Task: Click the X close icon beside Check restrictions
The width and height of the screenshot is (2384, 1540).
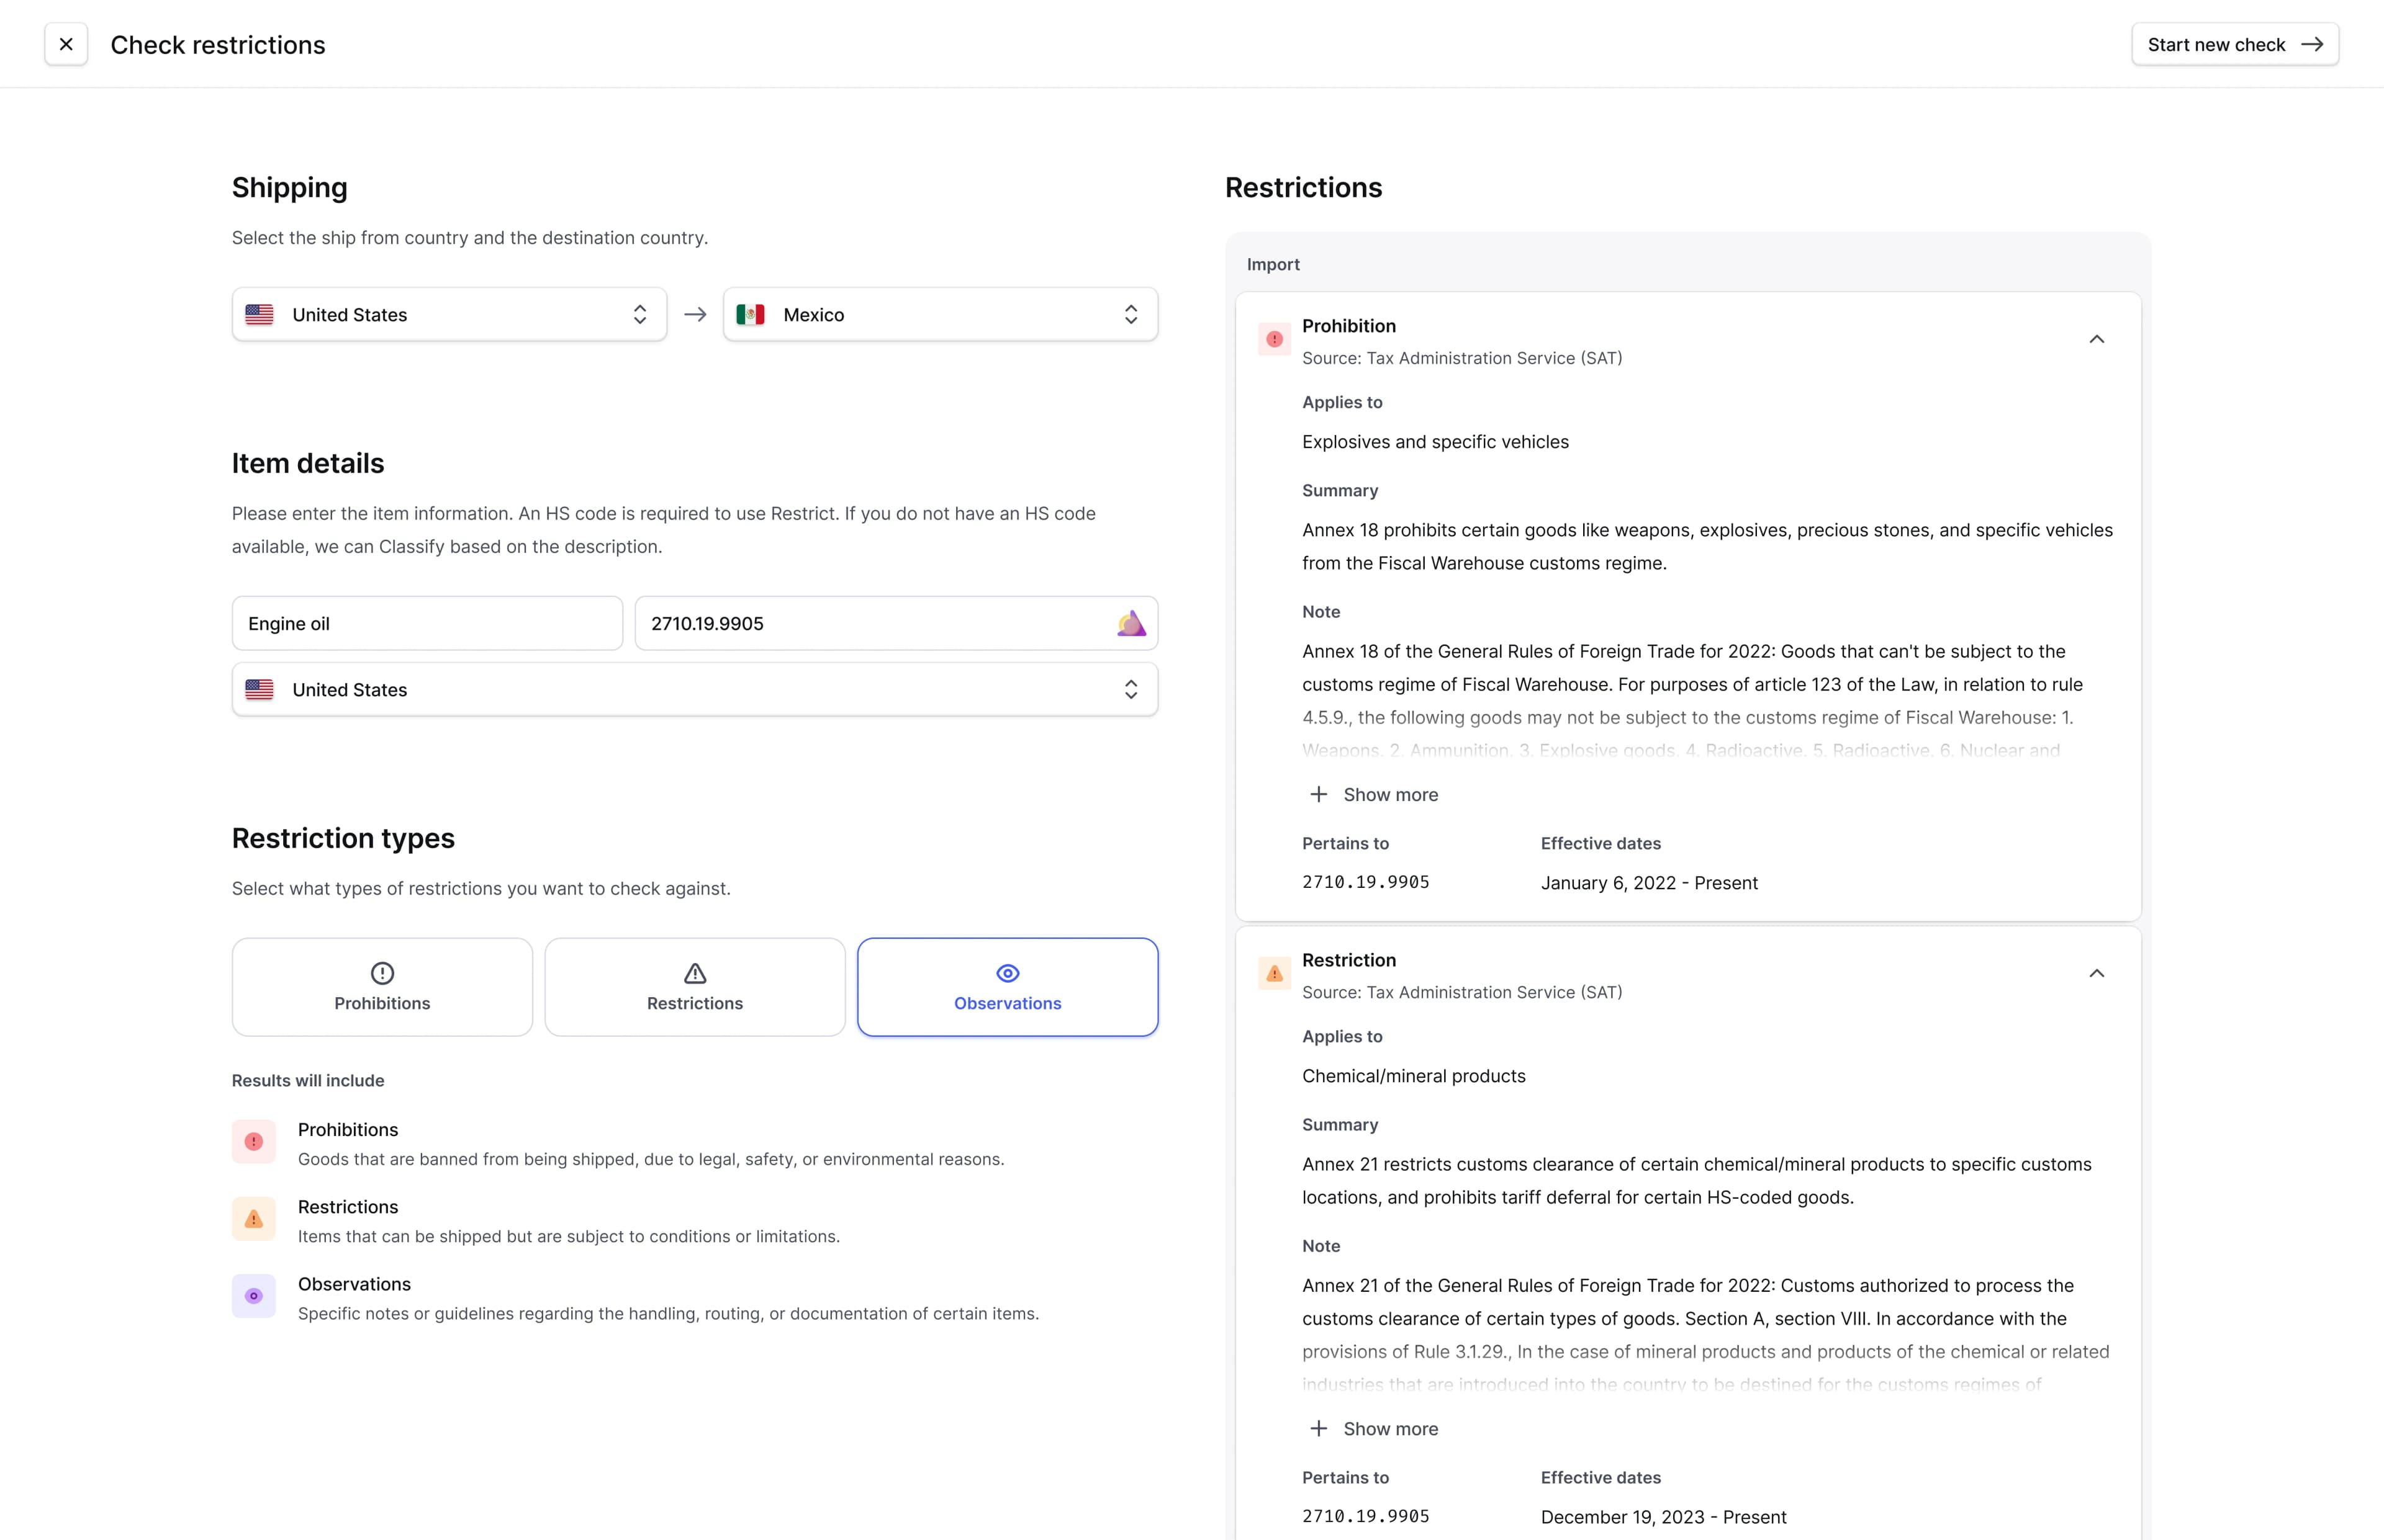Action: point(66,44)
